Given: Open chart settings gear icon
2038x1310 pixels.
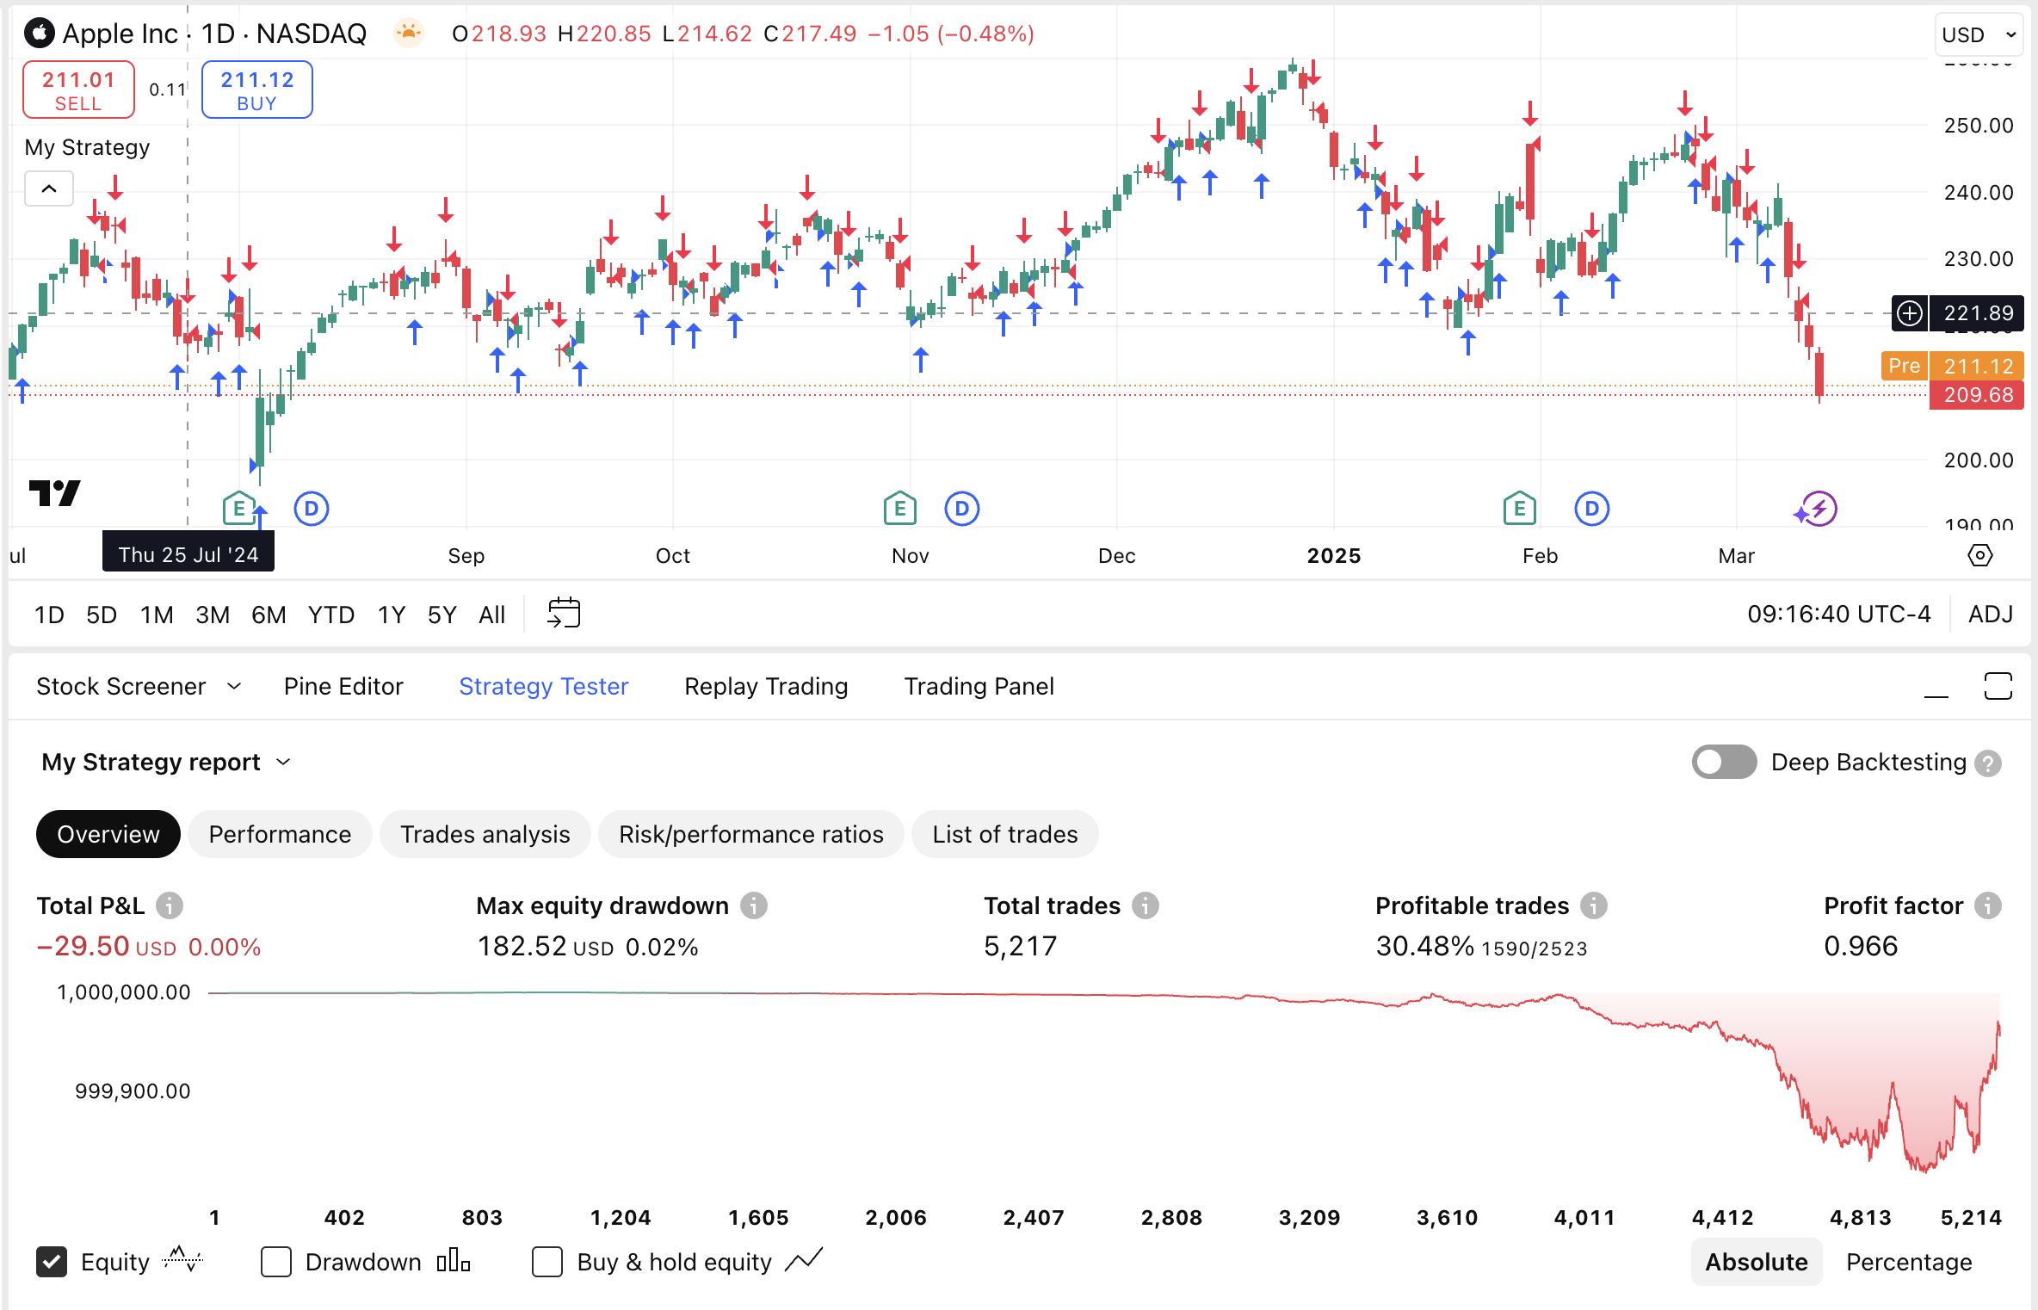Looking at the screenshot, I should tap(1979, 555).
